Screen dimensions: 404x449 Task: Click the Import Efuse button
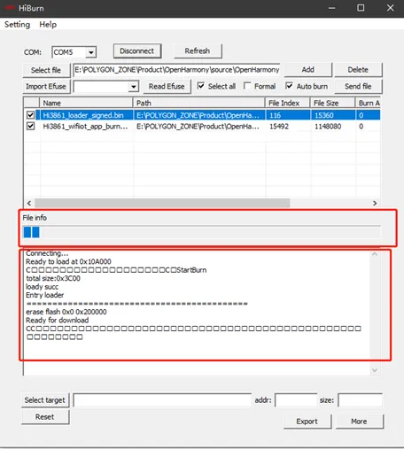click(46, 87)
